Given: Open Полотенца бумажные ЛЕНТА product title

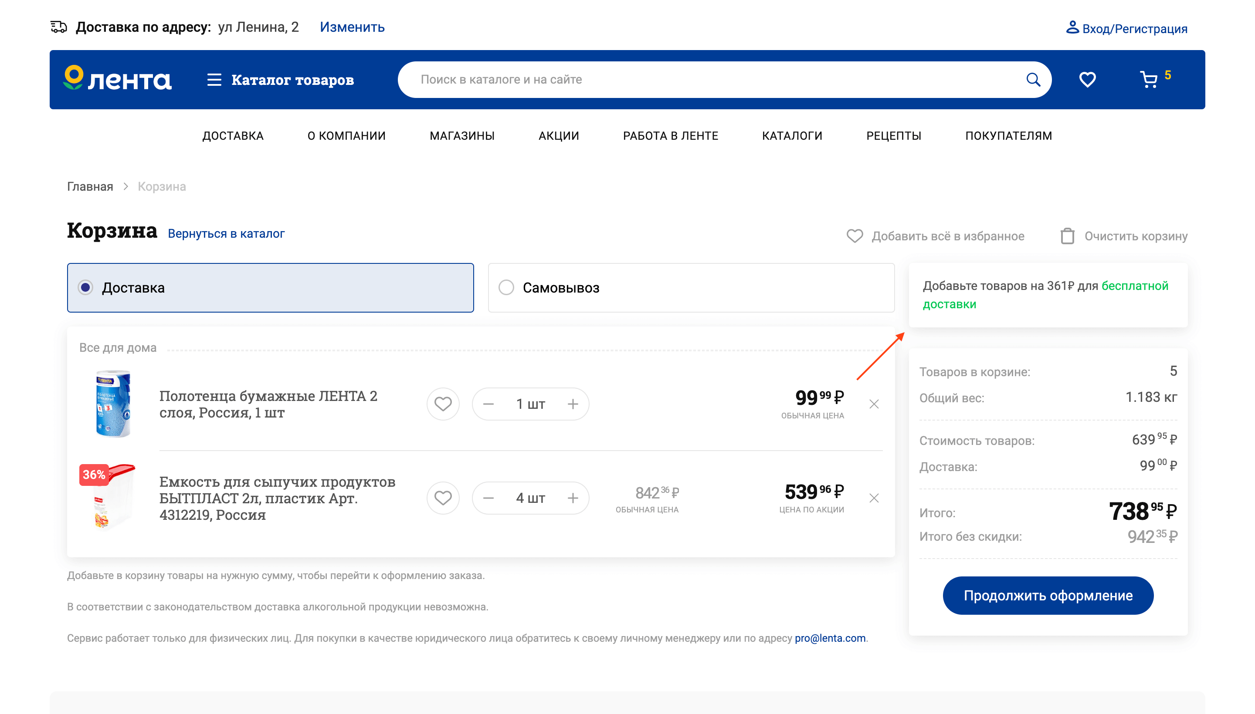Looking at the screenshot, I should pyautogui.click(x=268, y=404).
